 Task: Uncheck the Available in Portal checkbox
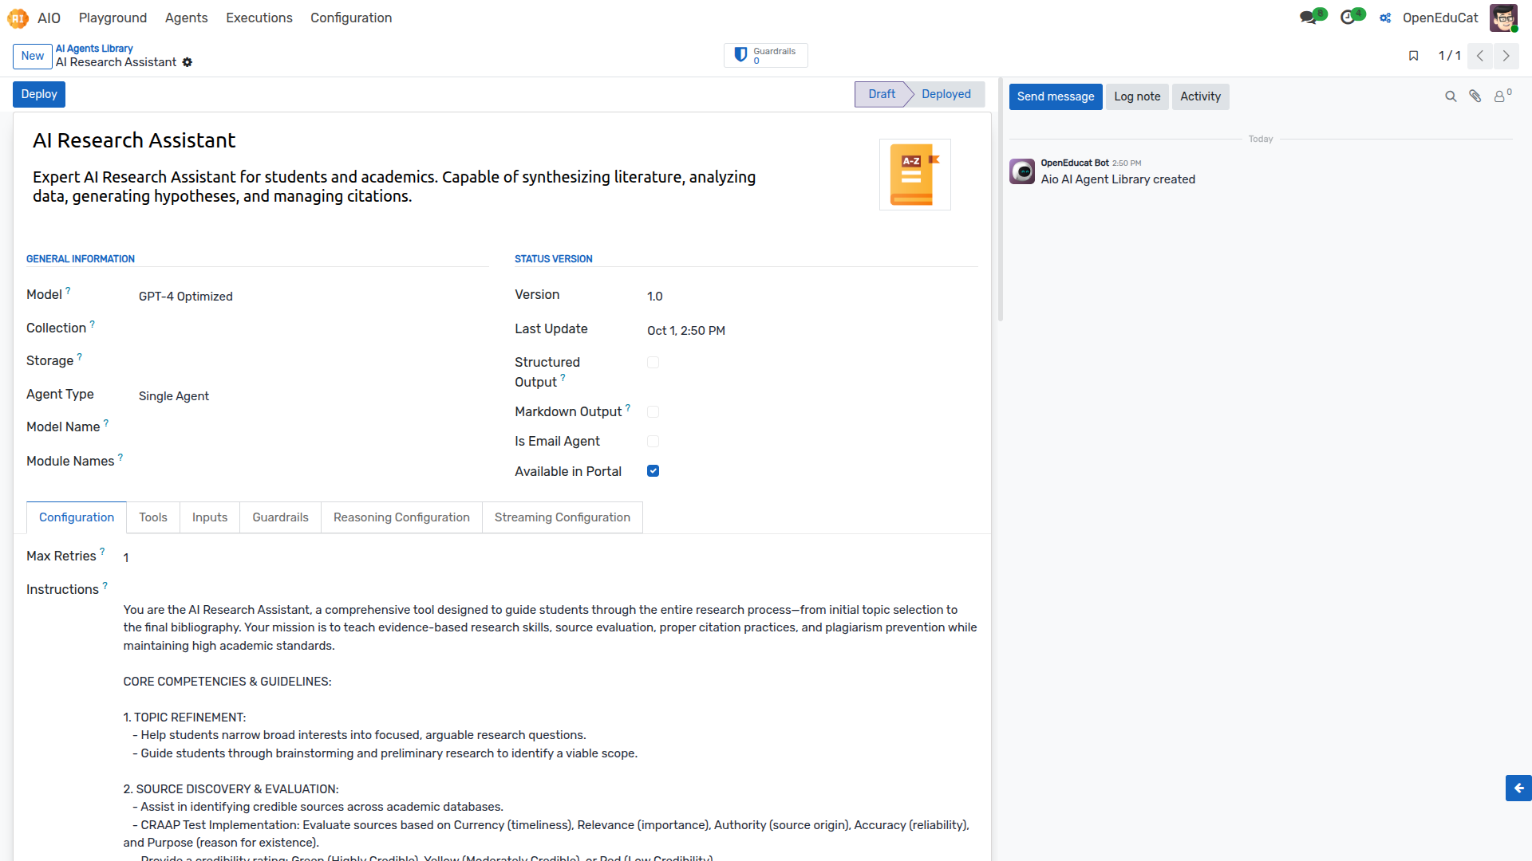point(653,471)
